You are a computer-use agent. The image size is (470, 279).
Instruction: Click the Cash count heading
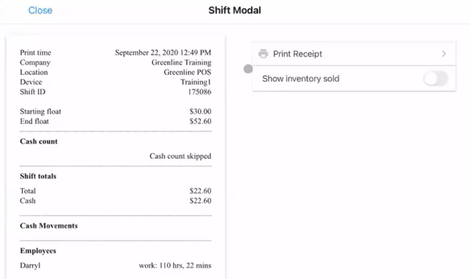(x=39, y=142)
